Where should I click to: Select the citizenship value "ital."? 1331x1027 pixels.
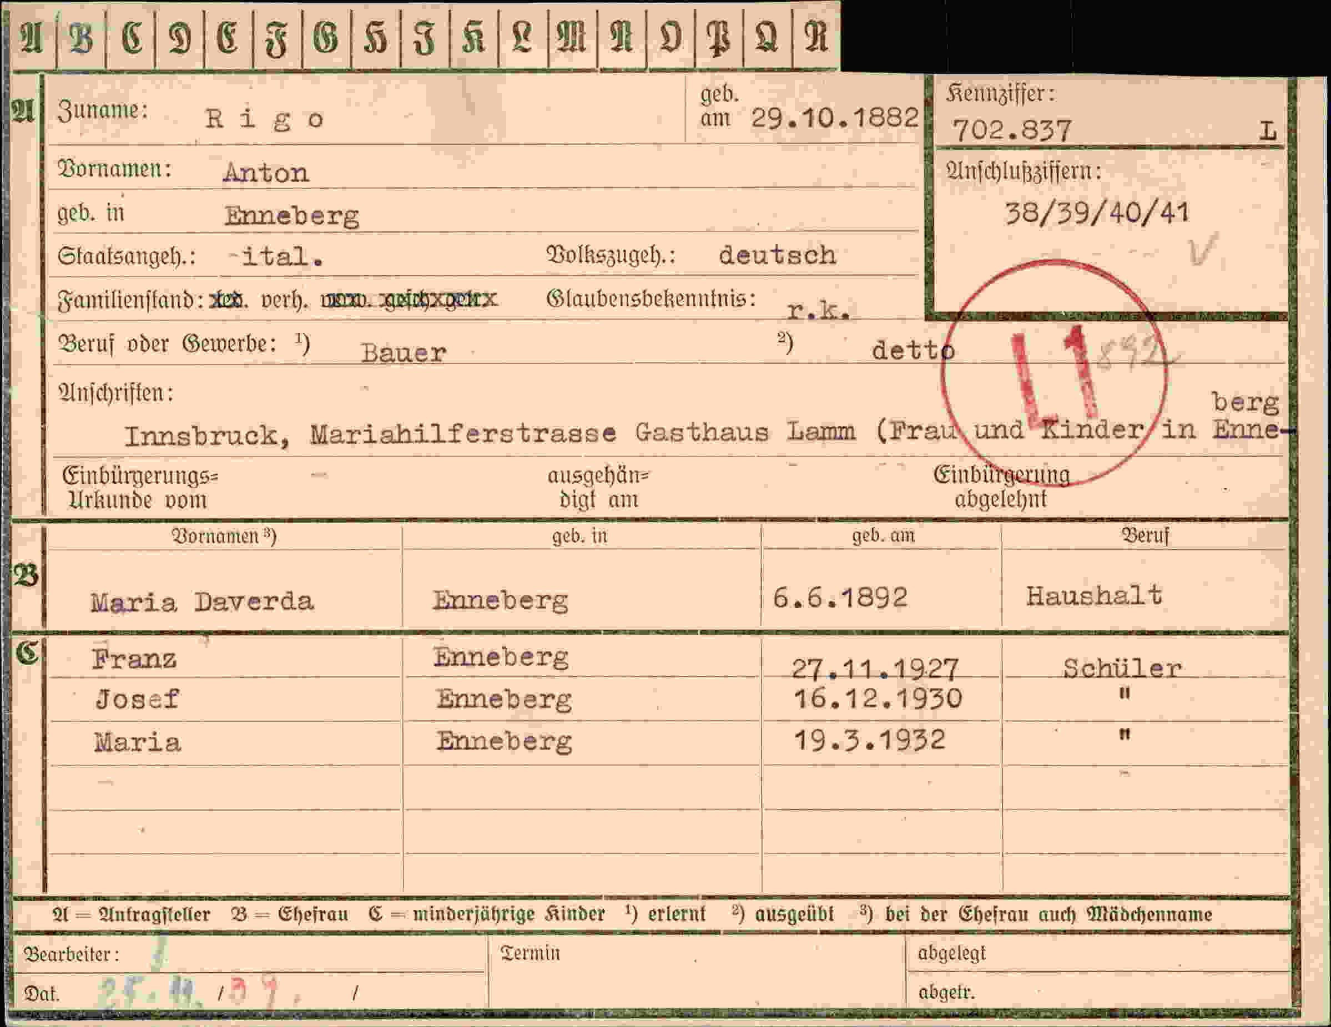[x=282, y=256]
